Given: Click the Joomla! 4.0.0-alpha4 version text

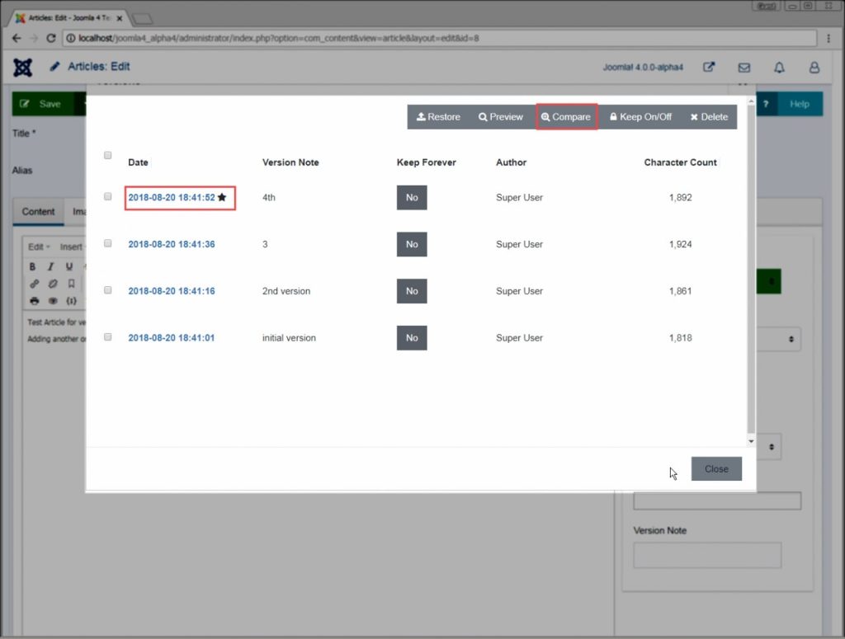Looking at the screenshot, I should pyautogui.click(x=643, y=68).
